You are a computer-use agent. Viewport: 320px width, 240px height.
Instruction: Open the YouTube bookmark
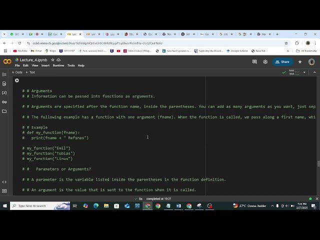pyautogui.click(x=20, y=51)
